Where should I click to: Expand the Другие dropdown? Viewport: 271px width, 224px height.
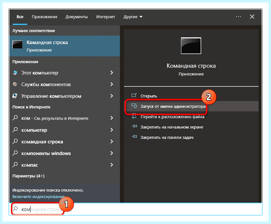pyautogui.click(x=133, y=17)
